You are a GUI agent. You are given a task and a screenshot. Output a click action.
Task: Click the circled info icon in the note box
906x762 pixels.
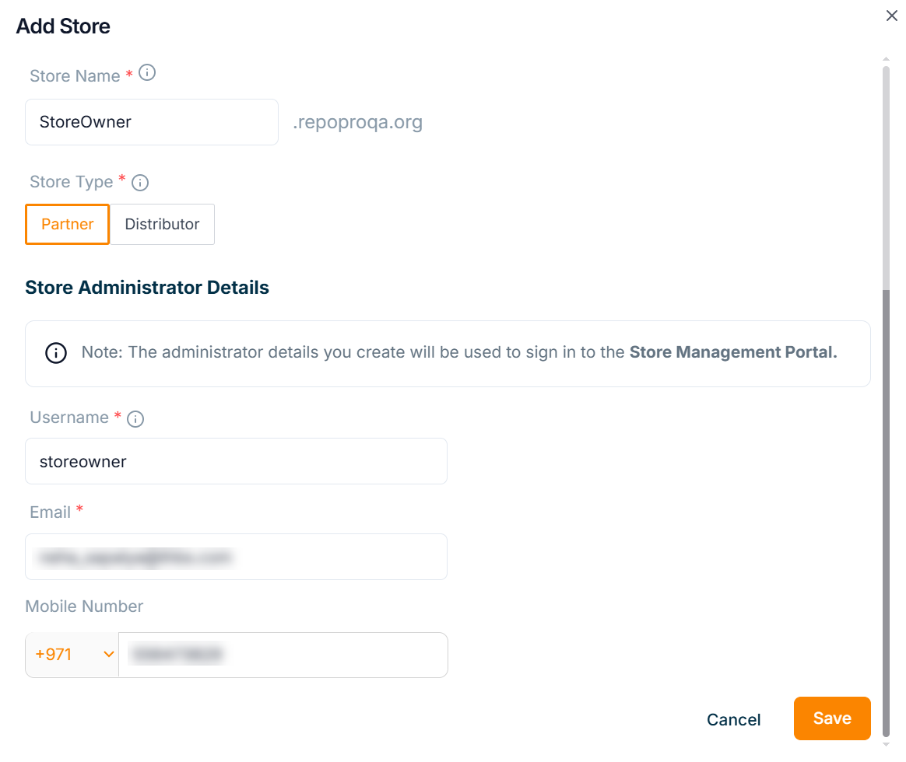point(56,352)
